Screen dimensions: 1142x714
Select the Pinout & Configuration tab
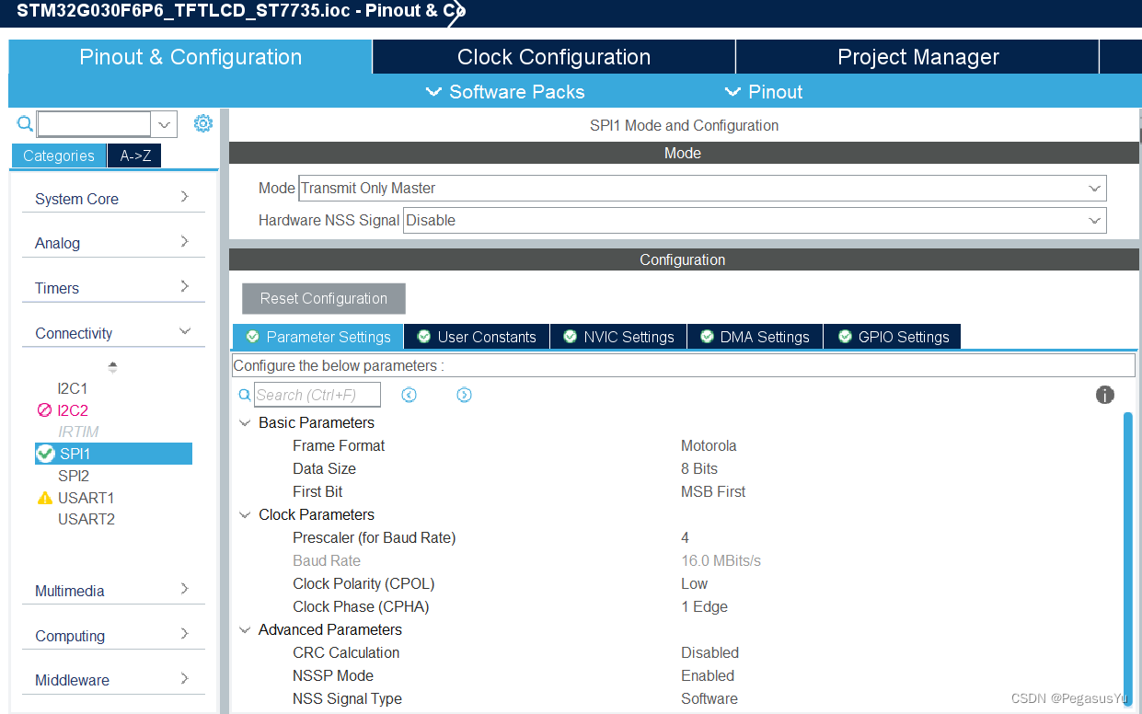click(190, 57)
